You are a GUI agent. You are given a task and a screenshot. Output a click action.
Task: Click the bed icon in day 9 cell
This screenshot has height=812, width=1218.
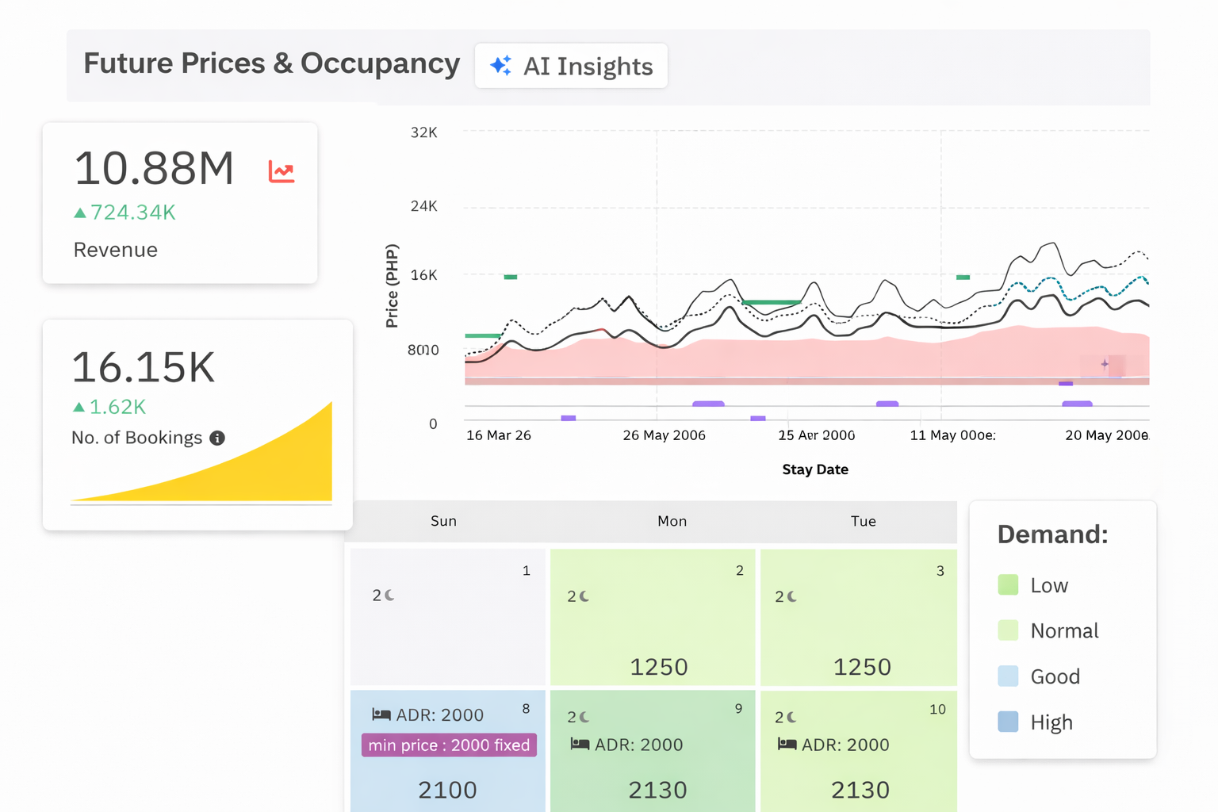[x=580, y=745]
